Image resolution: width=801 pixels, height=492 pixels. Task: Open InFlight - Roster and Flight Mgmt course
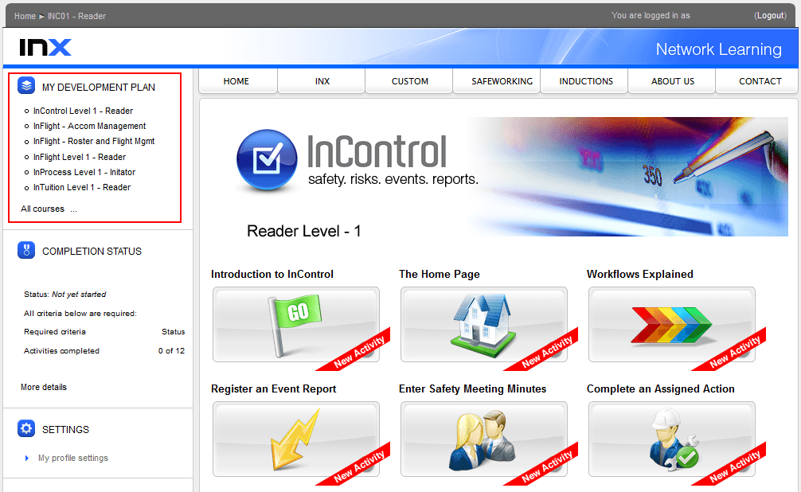(94, 142)
